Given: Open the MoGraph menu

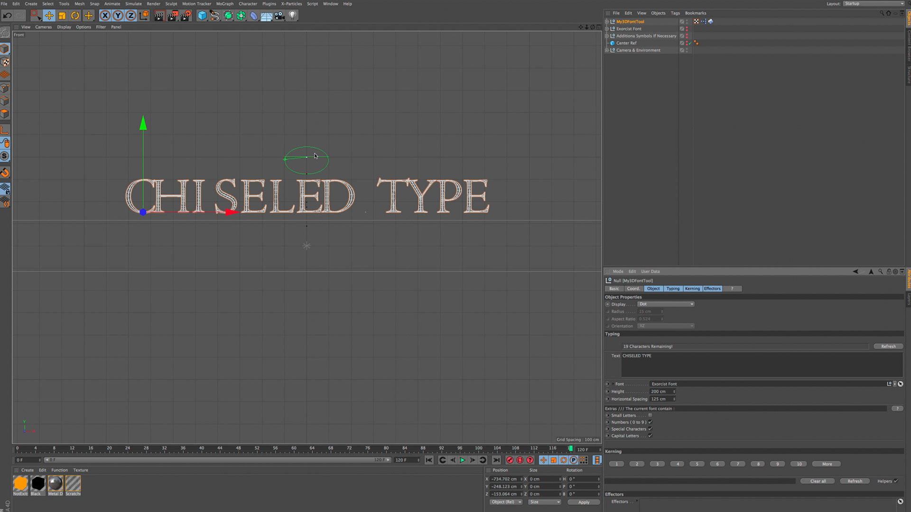Looking at the screenshot, I should coord(224,4).
